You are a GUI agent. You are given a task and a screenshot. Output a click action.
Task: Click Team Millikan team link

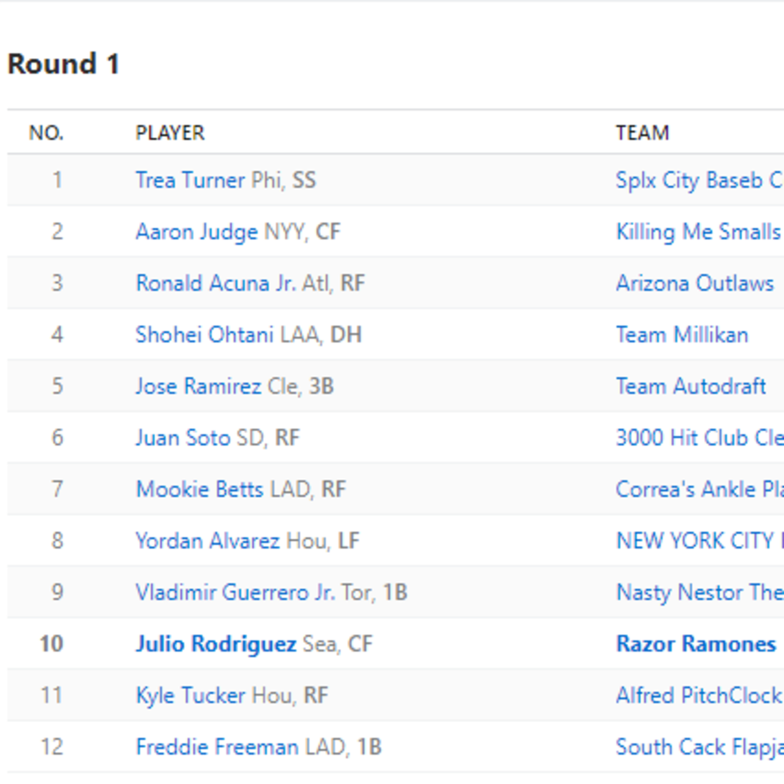[x=682, y=335]
